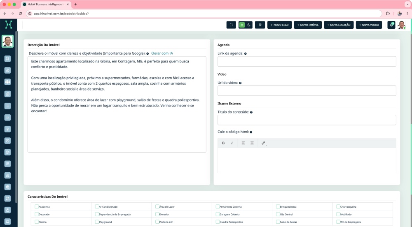Click the fullscreen icon in top toolbar
Image resolution: width=412 pixels, height=227 pixels.
click(231, 25)
